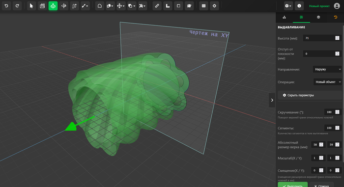
Task: Click the green Выполнить button
Action: [293, 185]
